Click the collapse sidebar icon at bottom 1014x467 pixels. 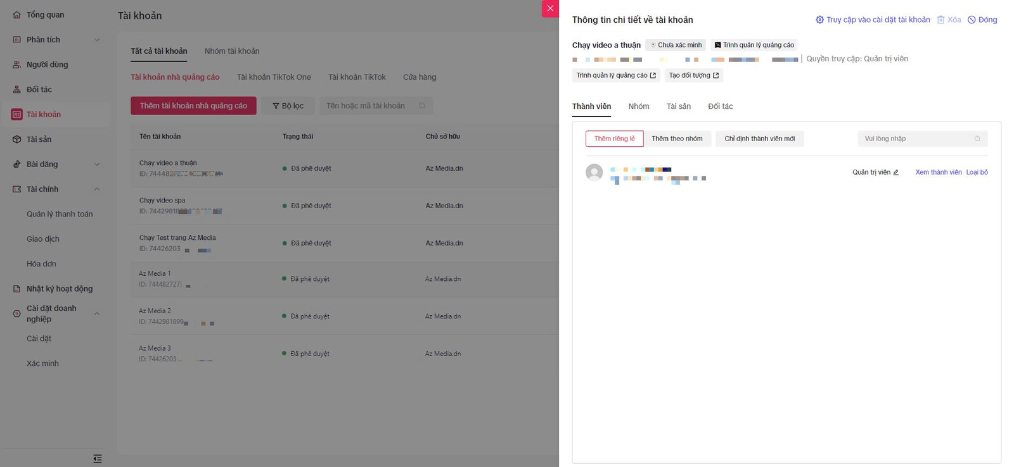[x=98, y=459]
